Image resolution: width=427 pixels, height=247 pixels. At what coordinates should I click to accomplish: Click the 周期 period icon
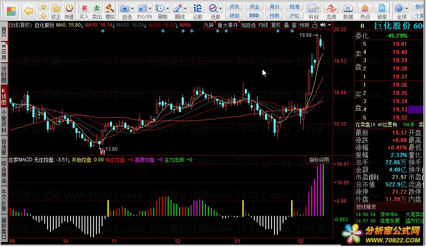coord(160,9)
